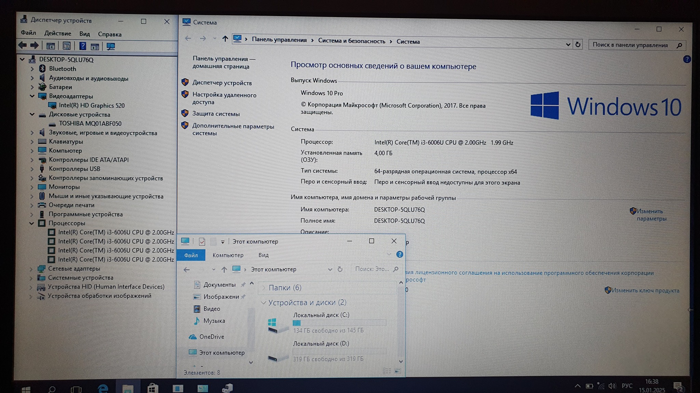Click the Control Panel search field
This screenshot has height=393, width=700.
(631, 45)
